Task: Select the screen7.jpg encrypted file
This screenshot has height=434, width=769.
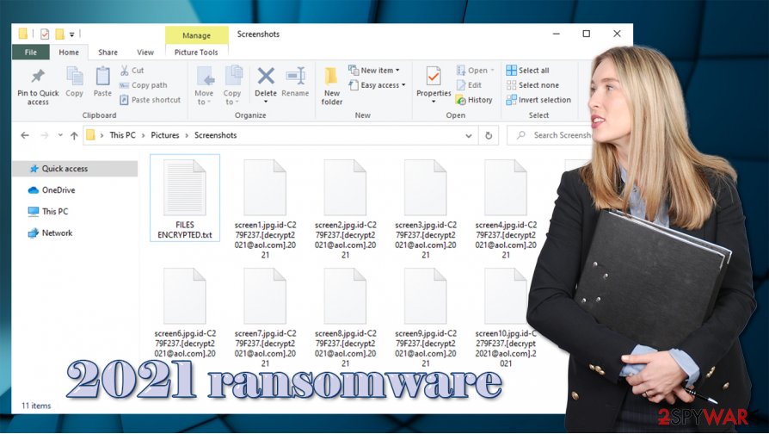Action: point(265,317)
